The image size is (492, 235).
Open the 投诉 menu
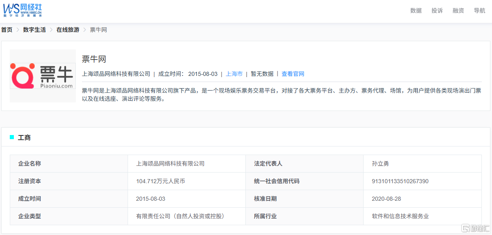(x=437, y=11)
